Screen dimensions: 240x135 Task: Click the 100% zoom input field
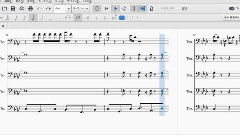(x=60, y=9)
